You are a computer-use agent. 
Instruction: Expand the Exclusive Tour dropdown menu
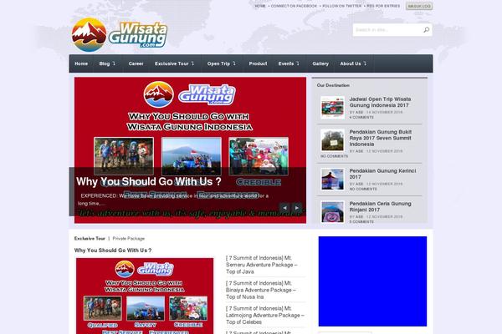click(175, 63)
